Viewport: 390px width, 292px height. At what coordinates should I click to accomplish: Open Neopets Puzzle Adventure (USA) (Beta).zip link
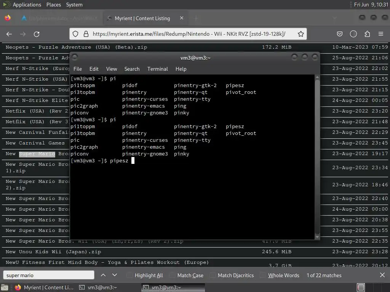76,47
